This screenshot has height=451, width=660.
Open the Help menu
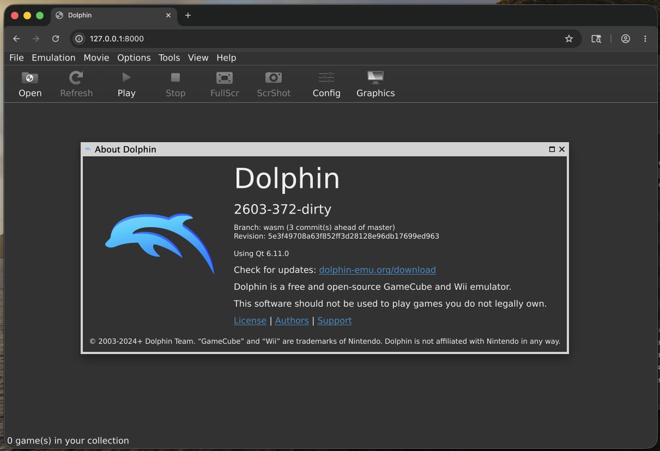(x=226, y=58)
